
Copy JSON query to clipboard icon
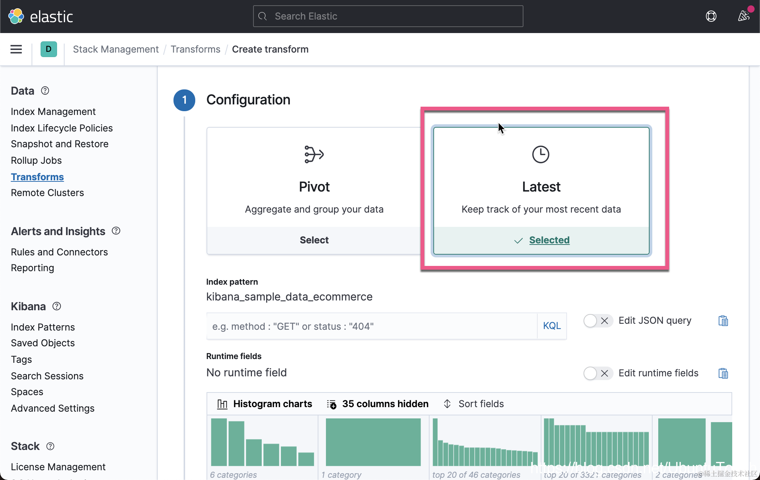click(723, 321)
